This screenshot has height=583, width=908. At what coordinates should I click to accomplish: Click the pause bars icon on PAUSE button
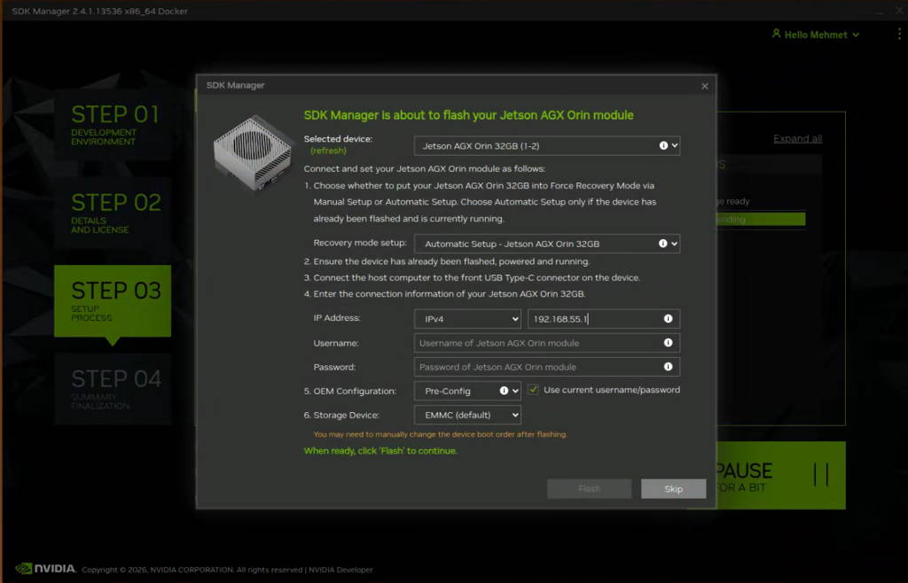[821, 475]
